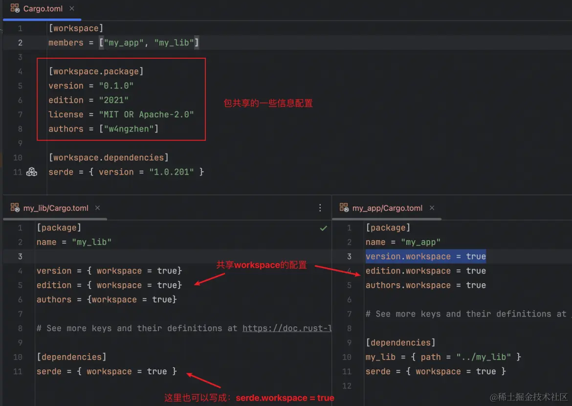This screenshot has height=406, width=572.
Task: Click the highlighted version.workspace line in my_app
Action: coord(425,256)
